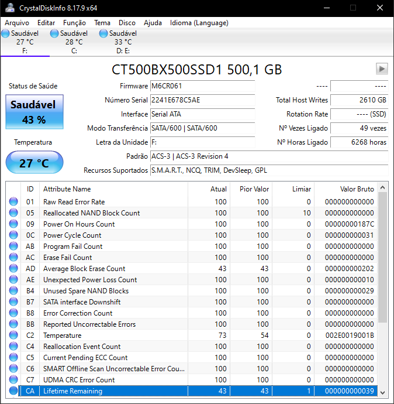The height and width of the screenshot is (404, 394).
Task: Open the Ajuda menu
Action: click(153, 23)
